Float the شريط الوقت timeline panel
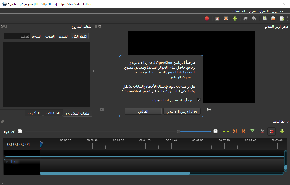 [x=2, y=121]
